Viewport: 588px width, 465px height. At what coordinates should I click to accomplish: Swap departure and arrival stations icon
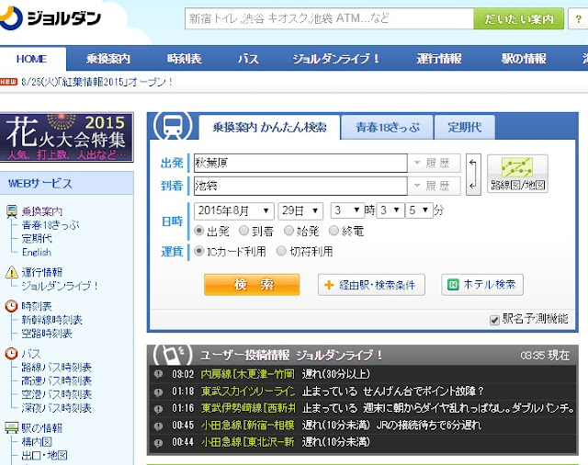pyautogui.click(x=473, y=175)
